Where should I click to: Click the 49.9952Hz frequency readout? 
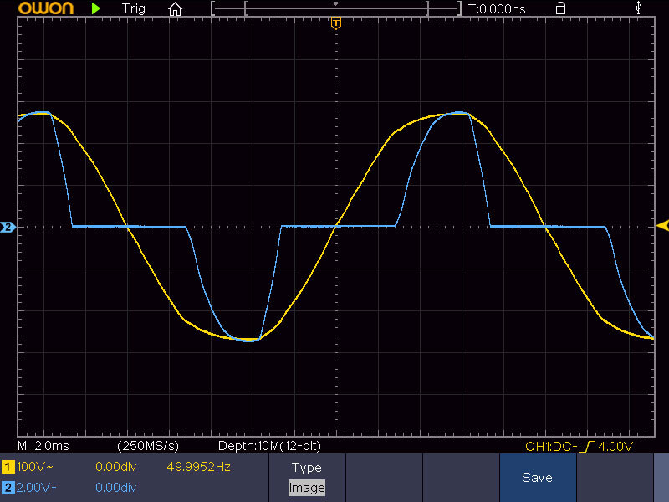click(200, 466)
